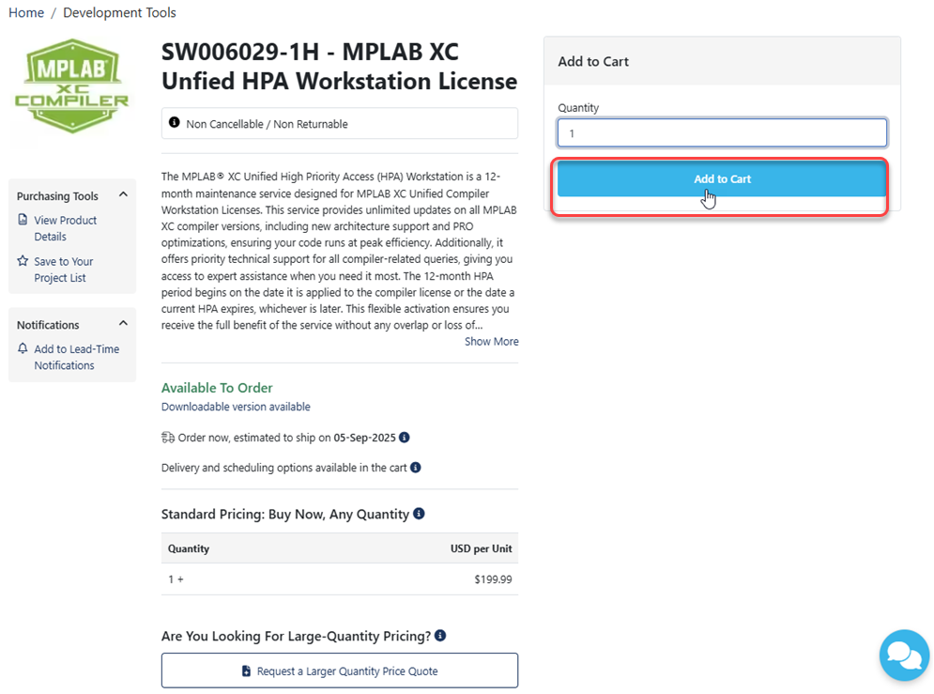Click the bell icon for lead-time notifications

(x=23, y=348)
